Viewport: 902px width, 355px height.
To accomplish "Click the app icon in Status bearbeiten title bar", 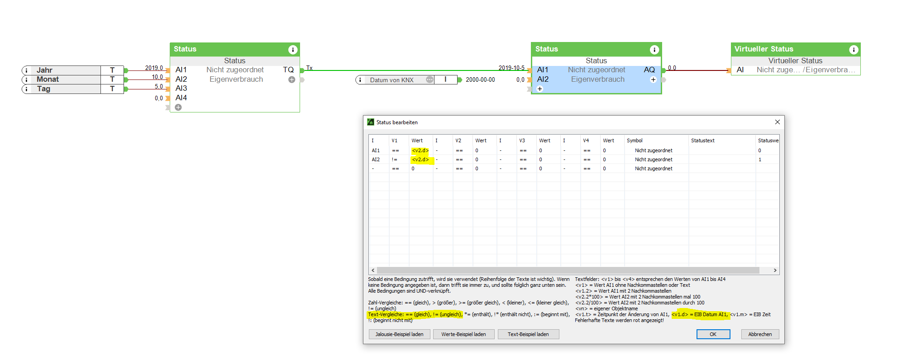I will pos(371,122).
